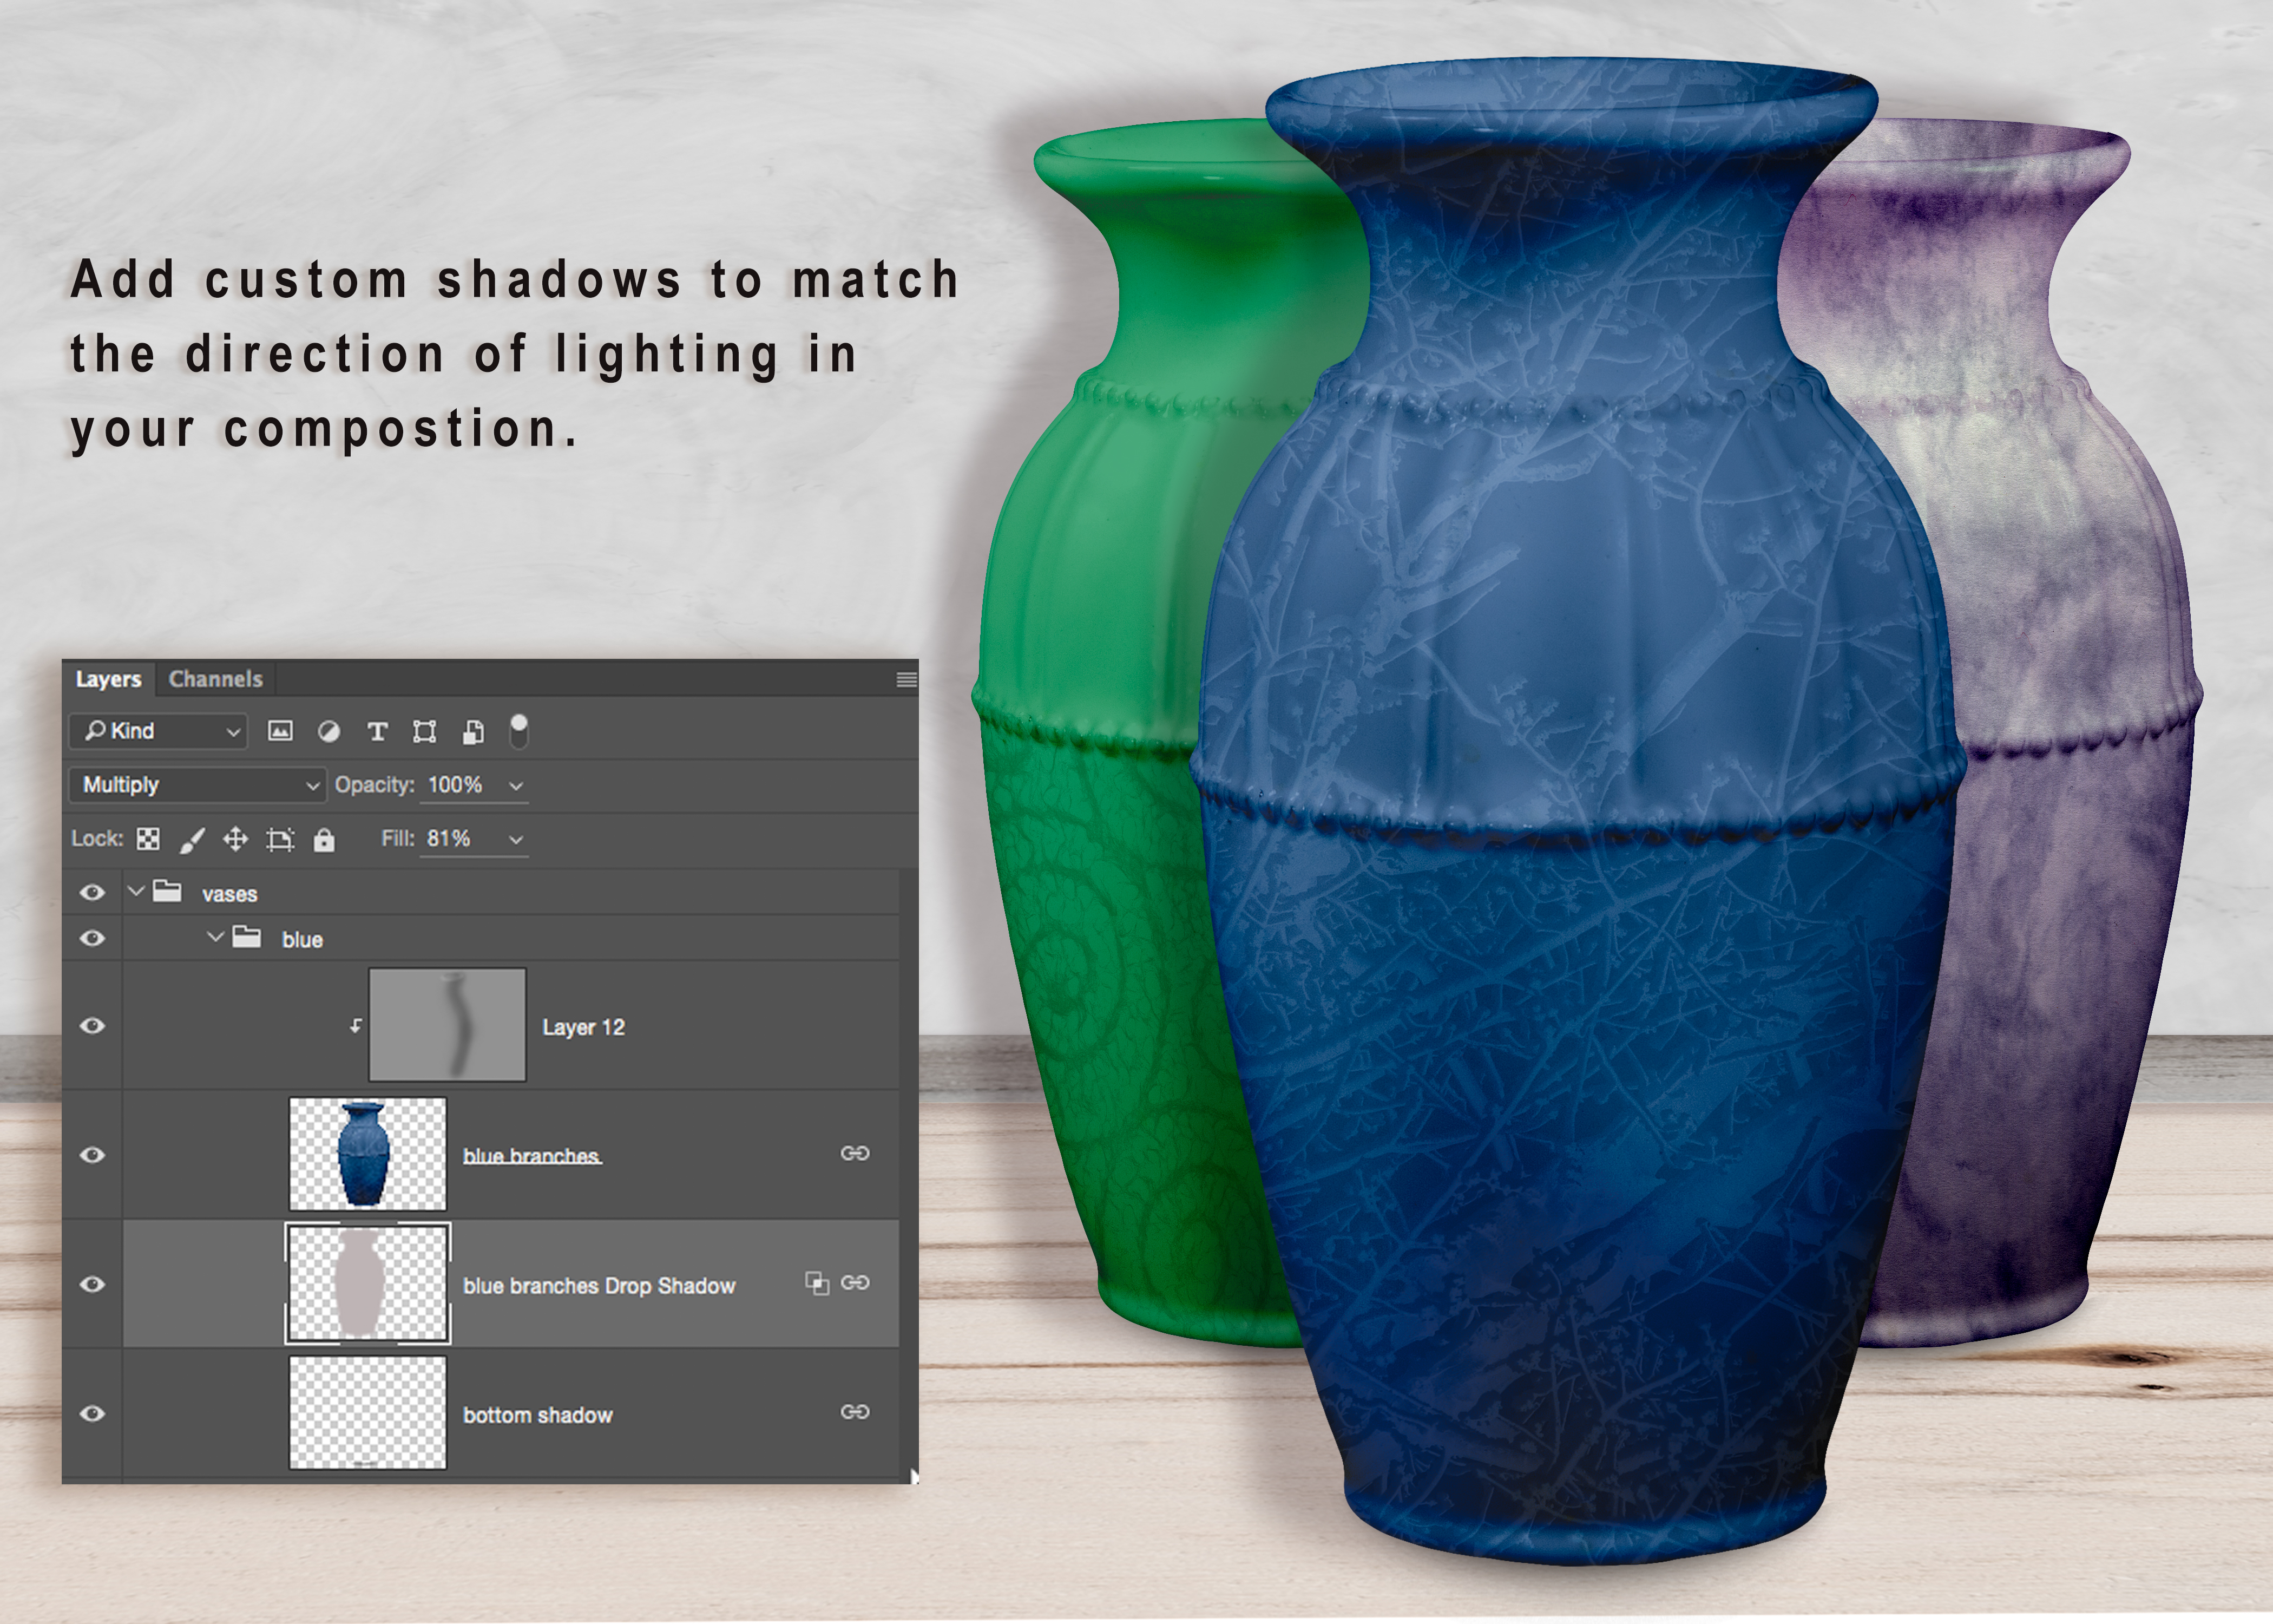
Task: Lock position move-arrows icon
Action: (235, 839)
